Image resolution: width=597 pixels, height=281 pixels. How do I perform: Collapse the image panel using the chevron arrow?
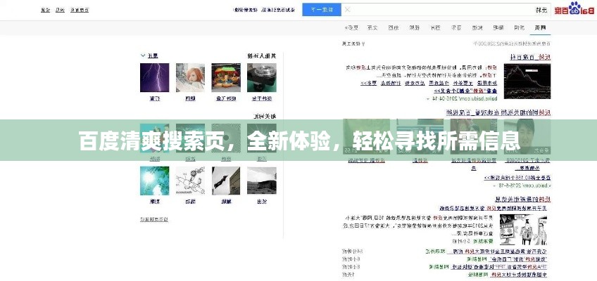144,55
